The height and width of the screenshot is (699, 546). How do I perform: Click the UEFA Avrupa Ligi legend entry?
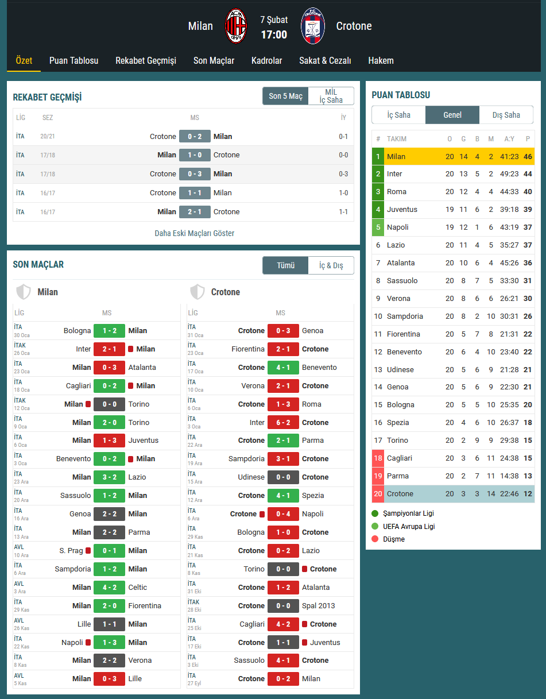pos(403,527)
